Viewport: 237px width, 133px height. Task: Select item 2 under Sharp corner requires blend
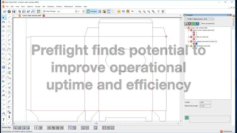coord(197,35)
